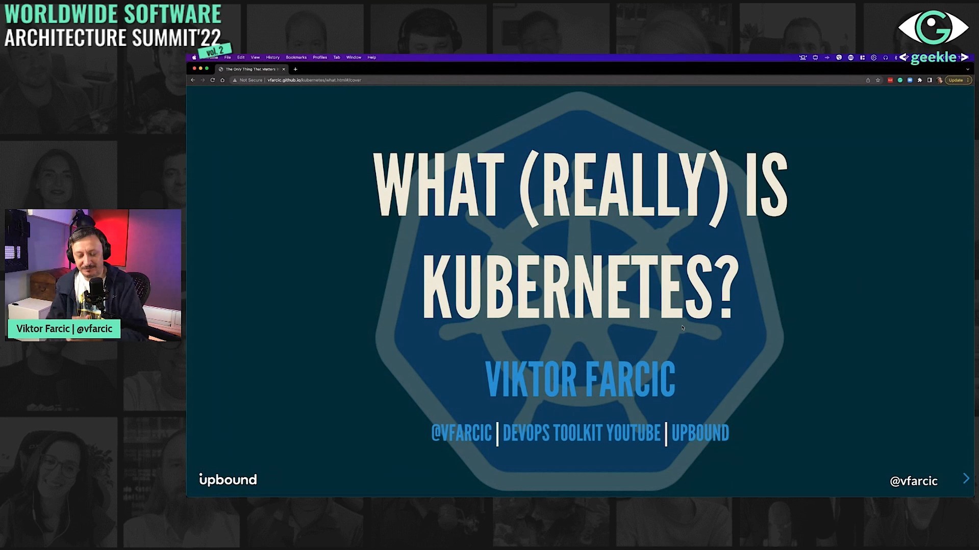Screen dimensions: 979x550
Task: Reload the current page
Action: (x=213, y=80)
